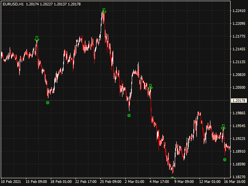Click the 25 Feb 09:00 time label
This screenshot has width=248, height=186.
[x=111, y=182]
